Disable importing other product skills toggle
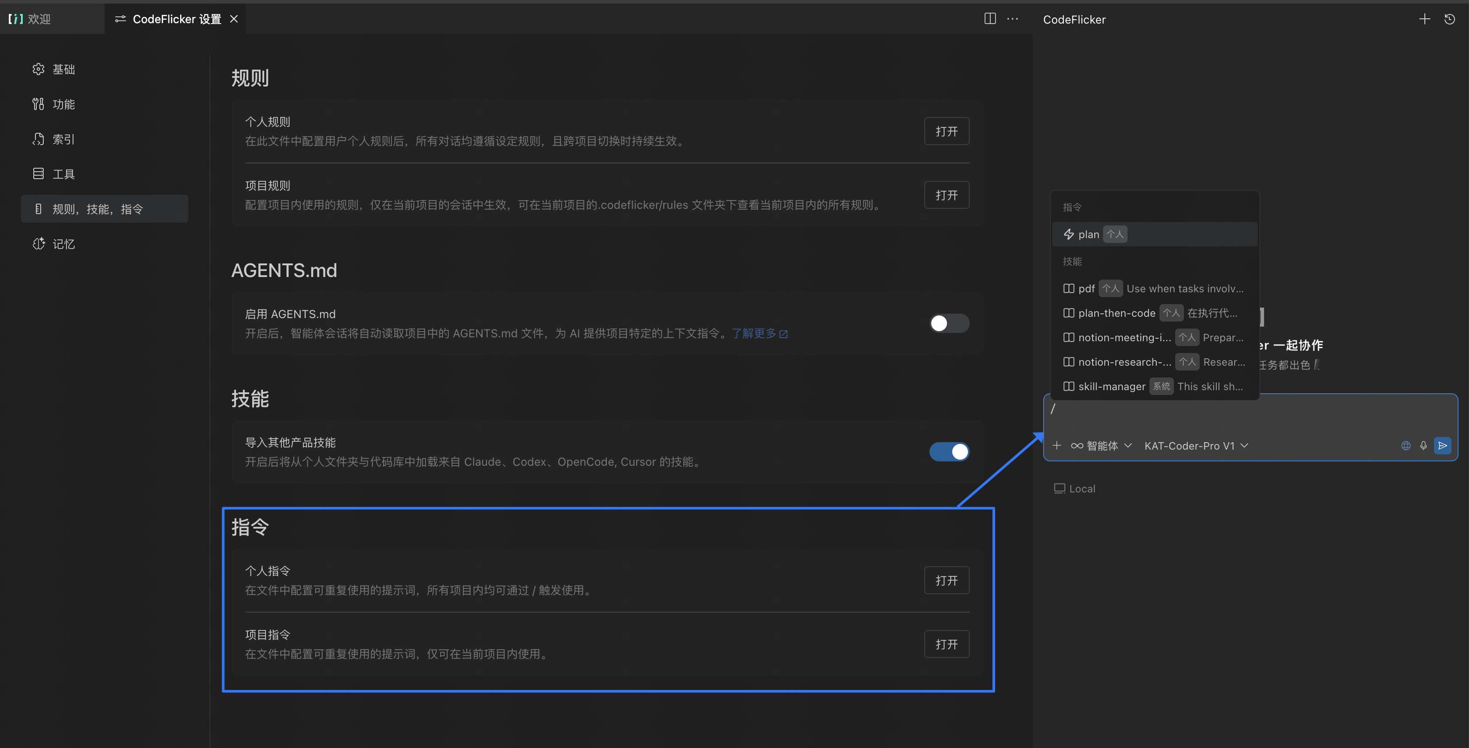Image resolution: width=1469 pixels, height=748 pixels. tap(949, 452)
